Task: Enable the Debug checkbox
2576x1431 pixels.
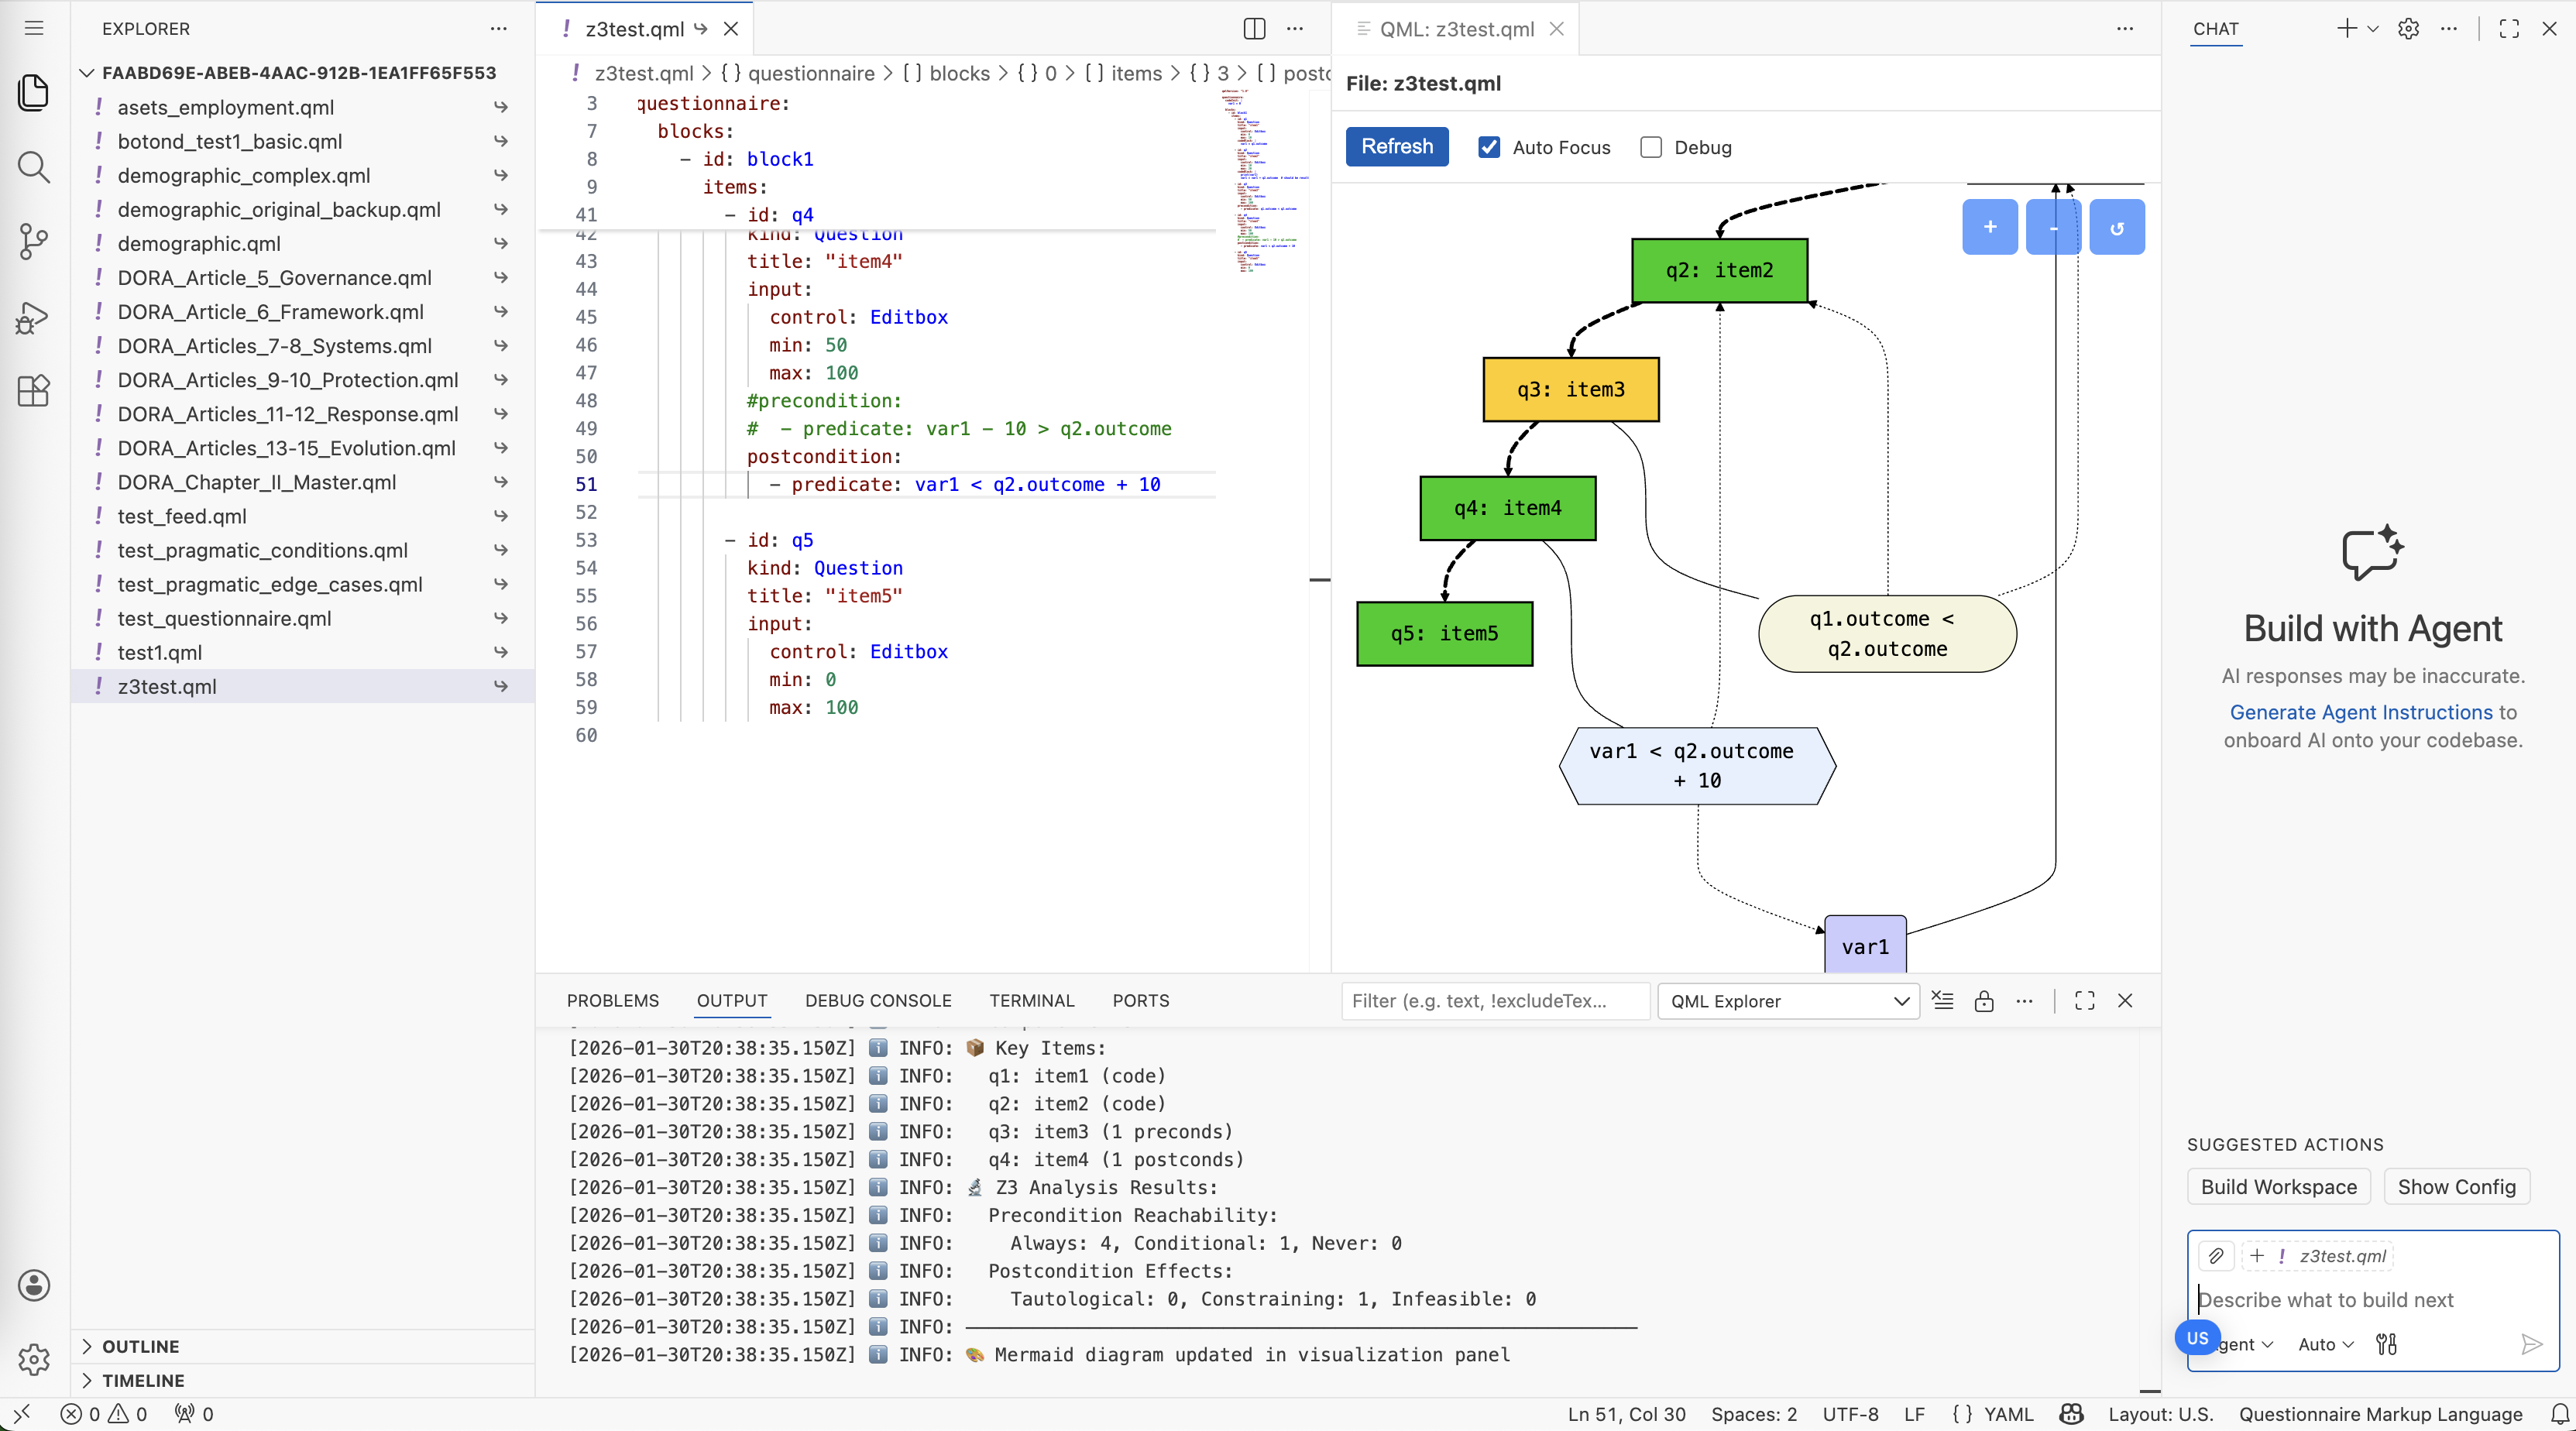Action: [x=1651, y=147]
